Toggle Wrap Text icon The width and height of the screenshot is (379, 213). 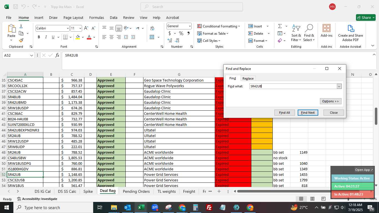coord(152,28)
